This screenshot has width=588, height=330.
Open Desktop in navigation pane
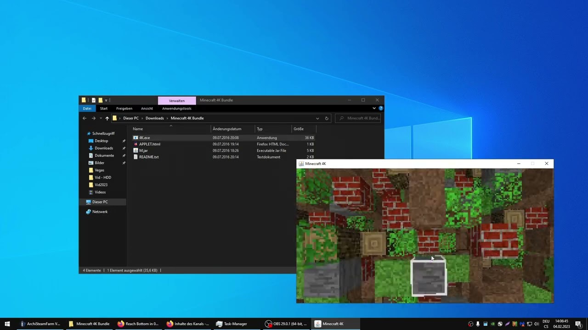tap(102, 141)
